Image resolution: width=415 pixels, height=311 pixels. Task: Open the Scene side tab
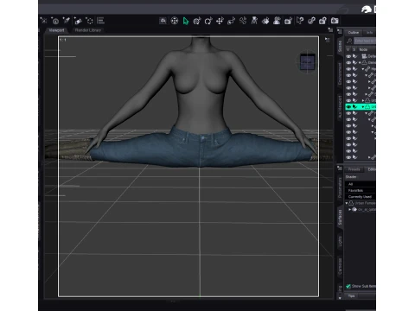[x=340, y=47]
